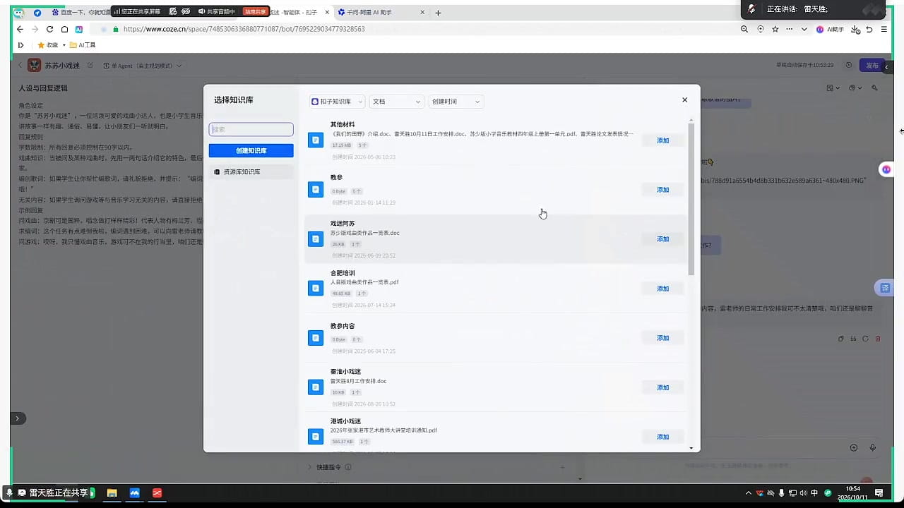
Task: Expand the 收藏 bookmarks dropdown arrow
Action: pyautogui.click(x=64, y=45)
